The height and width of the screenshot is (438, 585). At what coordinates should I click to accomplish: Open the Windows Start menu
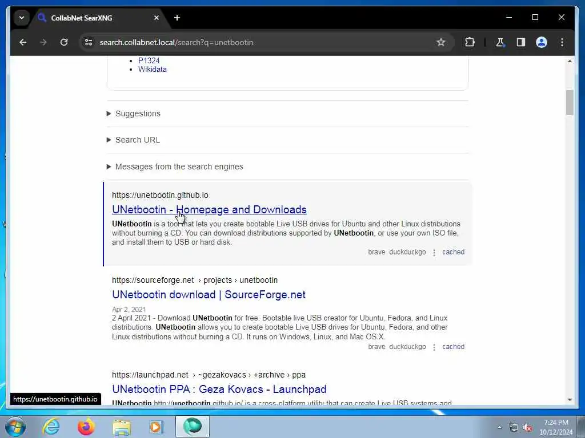(x=15, y=427)
